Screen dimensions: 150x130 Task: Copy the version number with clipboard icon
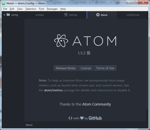[88, 53]
